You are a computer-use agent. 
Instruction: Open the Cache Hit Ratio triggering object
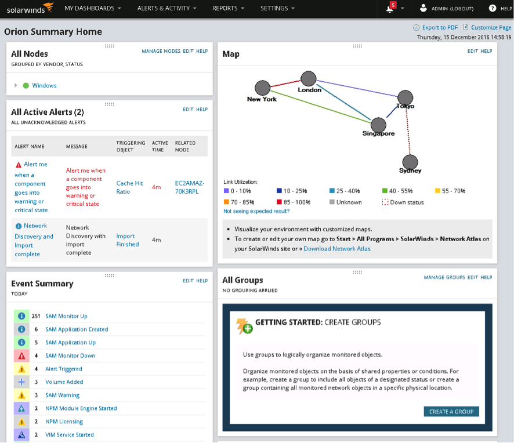pyautogui.click(x=129, y=187)
